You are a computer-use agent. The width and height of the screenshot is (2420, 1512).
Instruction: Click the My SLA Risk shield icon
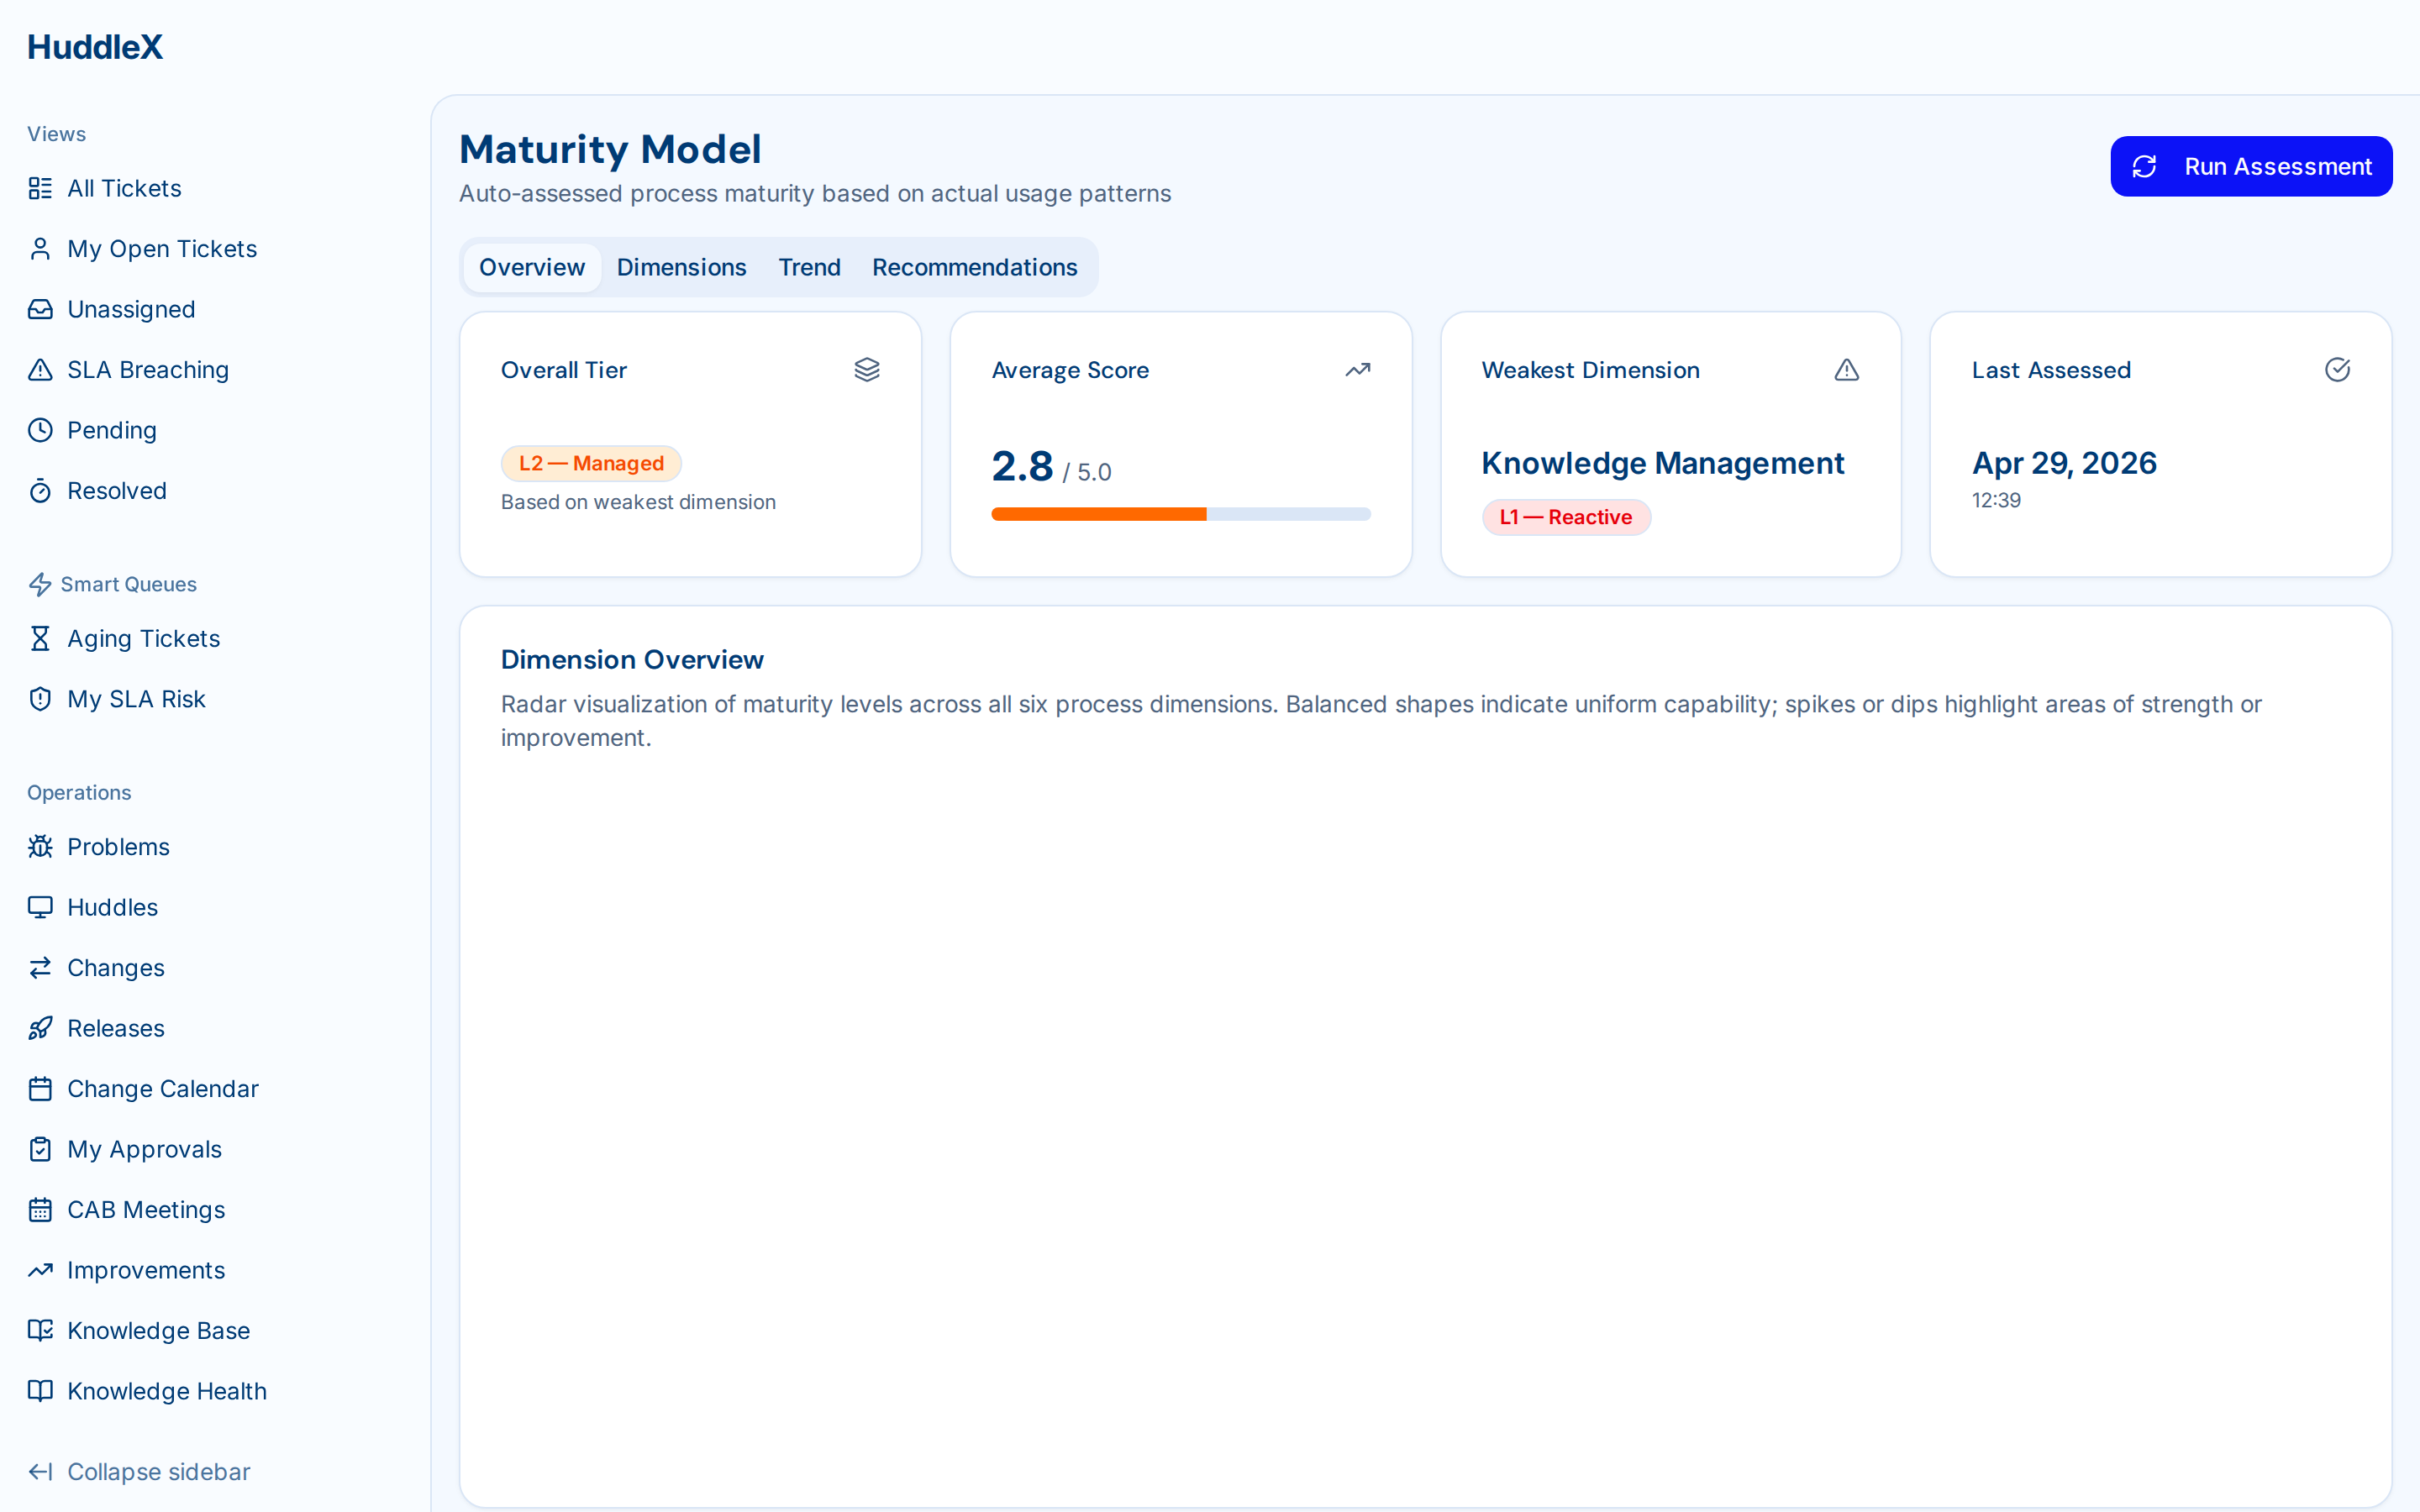[40, 699]
